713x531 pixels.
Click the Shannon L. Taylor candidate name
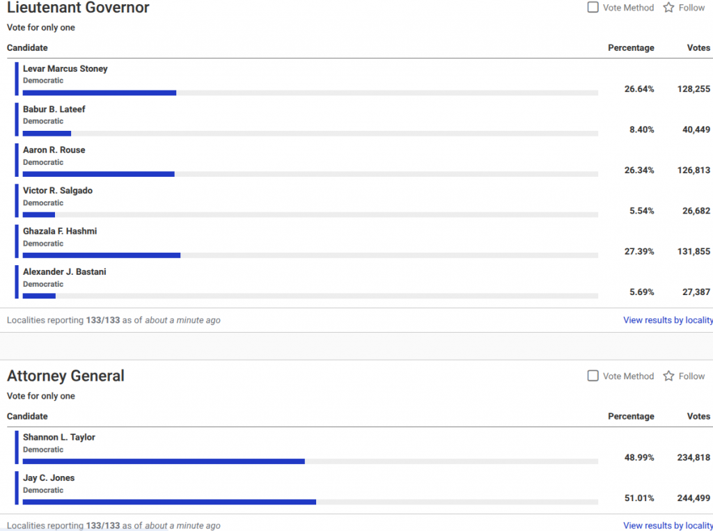point(59,437)
